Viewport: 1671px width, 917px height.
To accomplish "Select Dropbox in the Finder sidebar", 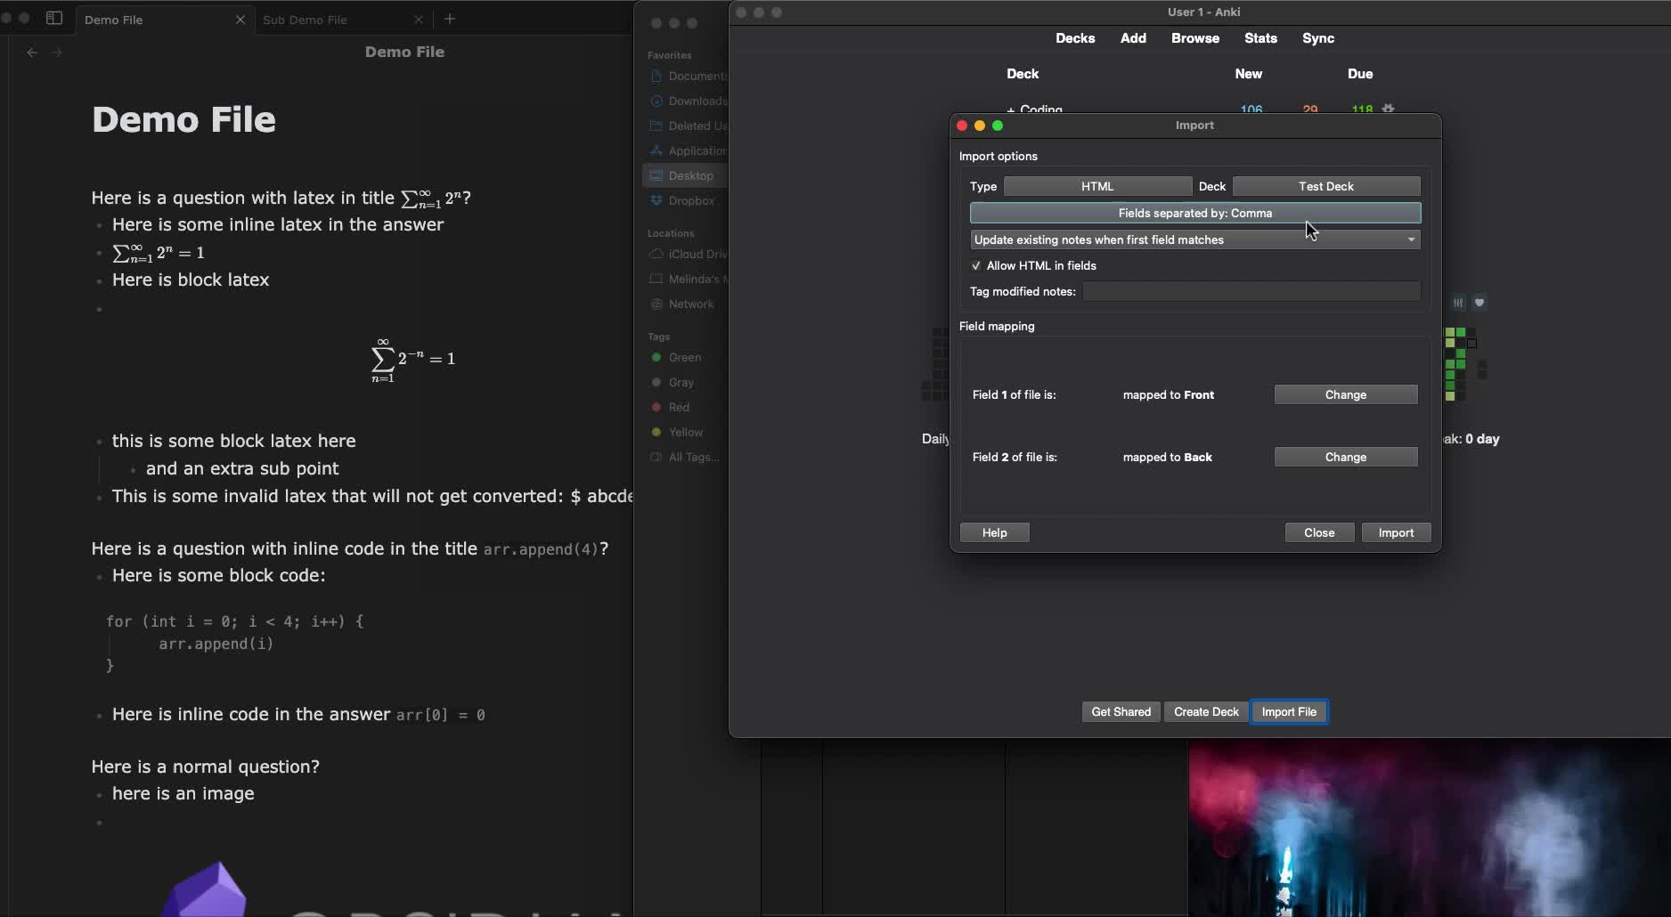I will [x=691, y=200].
